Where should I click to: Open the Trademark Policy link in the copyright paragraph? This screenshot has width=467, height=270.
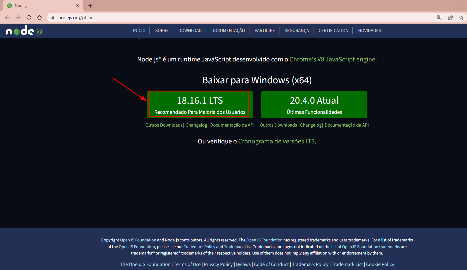coord(199,247)
